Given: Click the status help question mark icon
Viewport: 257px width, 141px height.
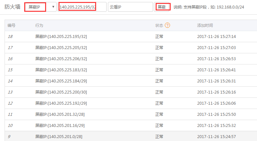Looking at the screenshot, I should click(167, 26).
